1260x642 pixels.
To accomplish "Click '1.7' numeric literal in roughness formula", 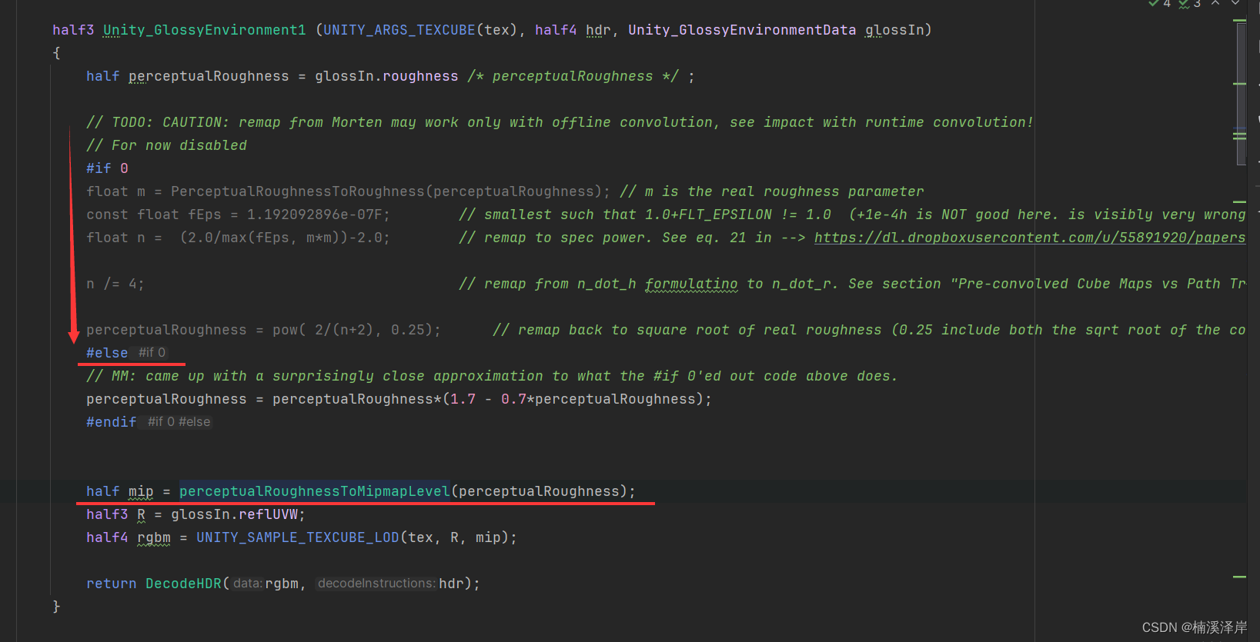I will (x=463, y=399).
